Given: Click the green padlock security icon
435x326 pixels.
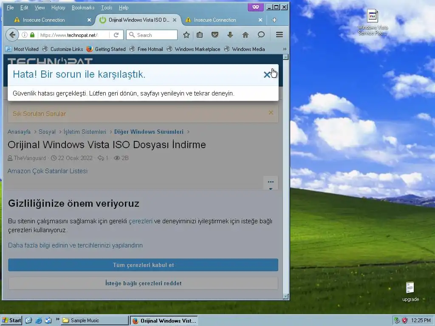Looking at the screenshot, I should coord(32,35).
